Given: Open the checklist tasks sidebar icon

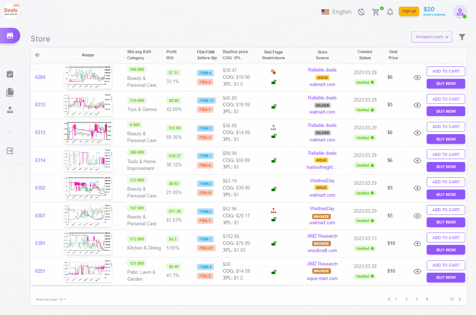Looking at the screenshot, I should pos(10,74).
